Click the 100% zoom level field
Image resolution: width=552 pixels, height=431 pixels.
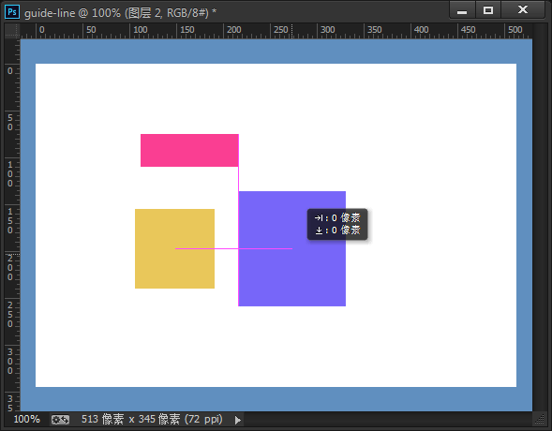pos(27,419)
